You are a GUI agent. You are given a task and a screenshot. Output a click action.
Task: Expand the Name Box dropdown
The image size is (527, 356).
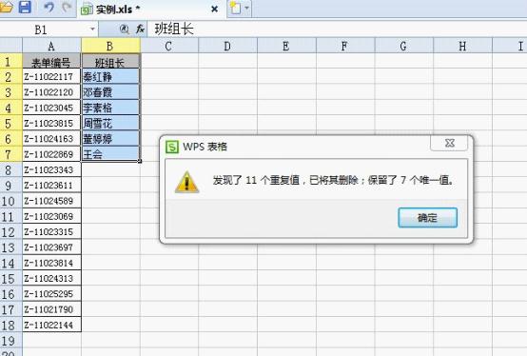92,30
